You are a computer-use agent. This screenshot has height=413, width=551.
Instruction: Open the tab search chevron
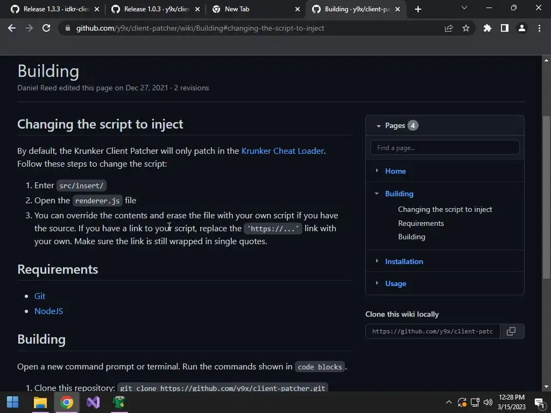click(464, 8)
